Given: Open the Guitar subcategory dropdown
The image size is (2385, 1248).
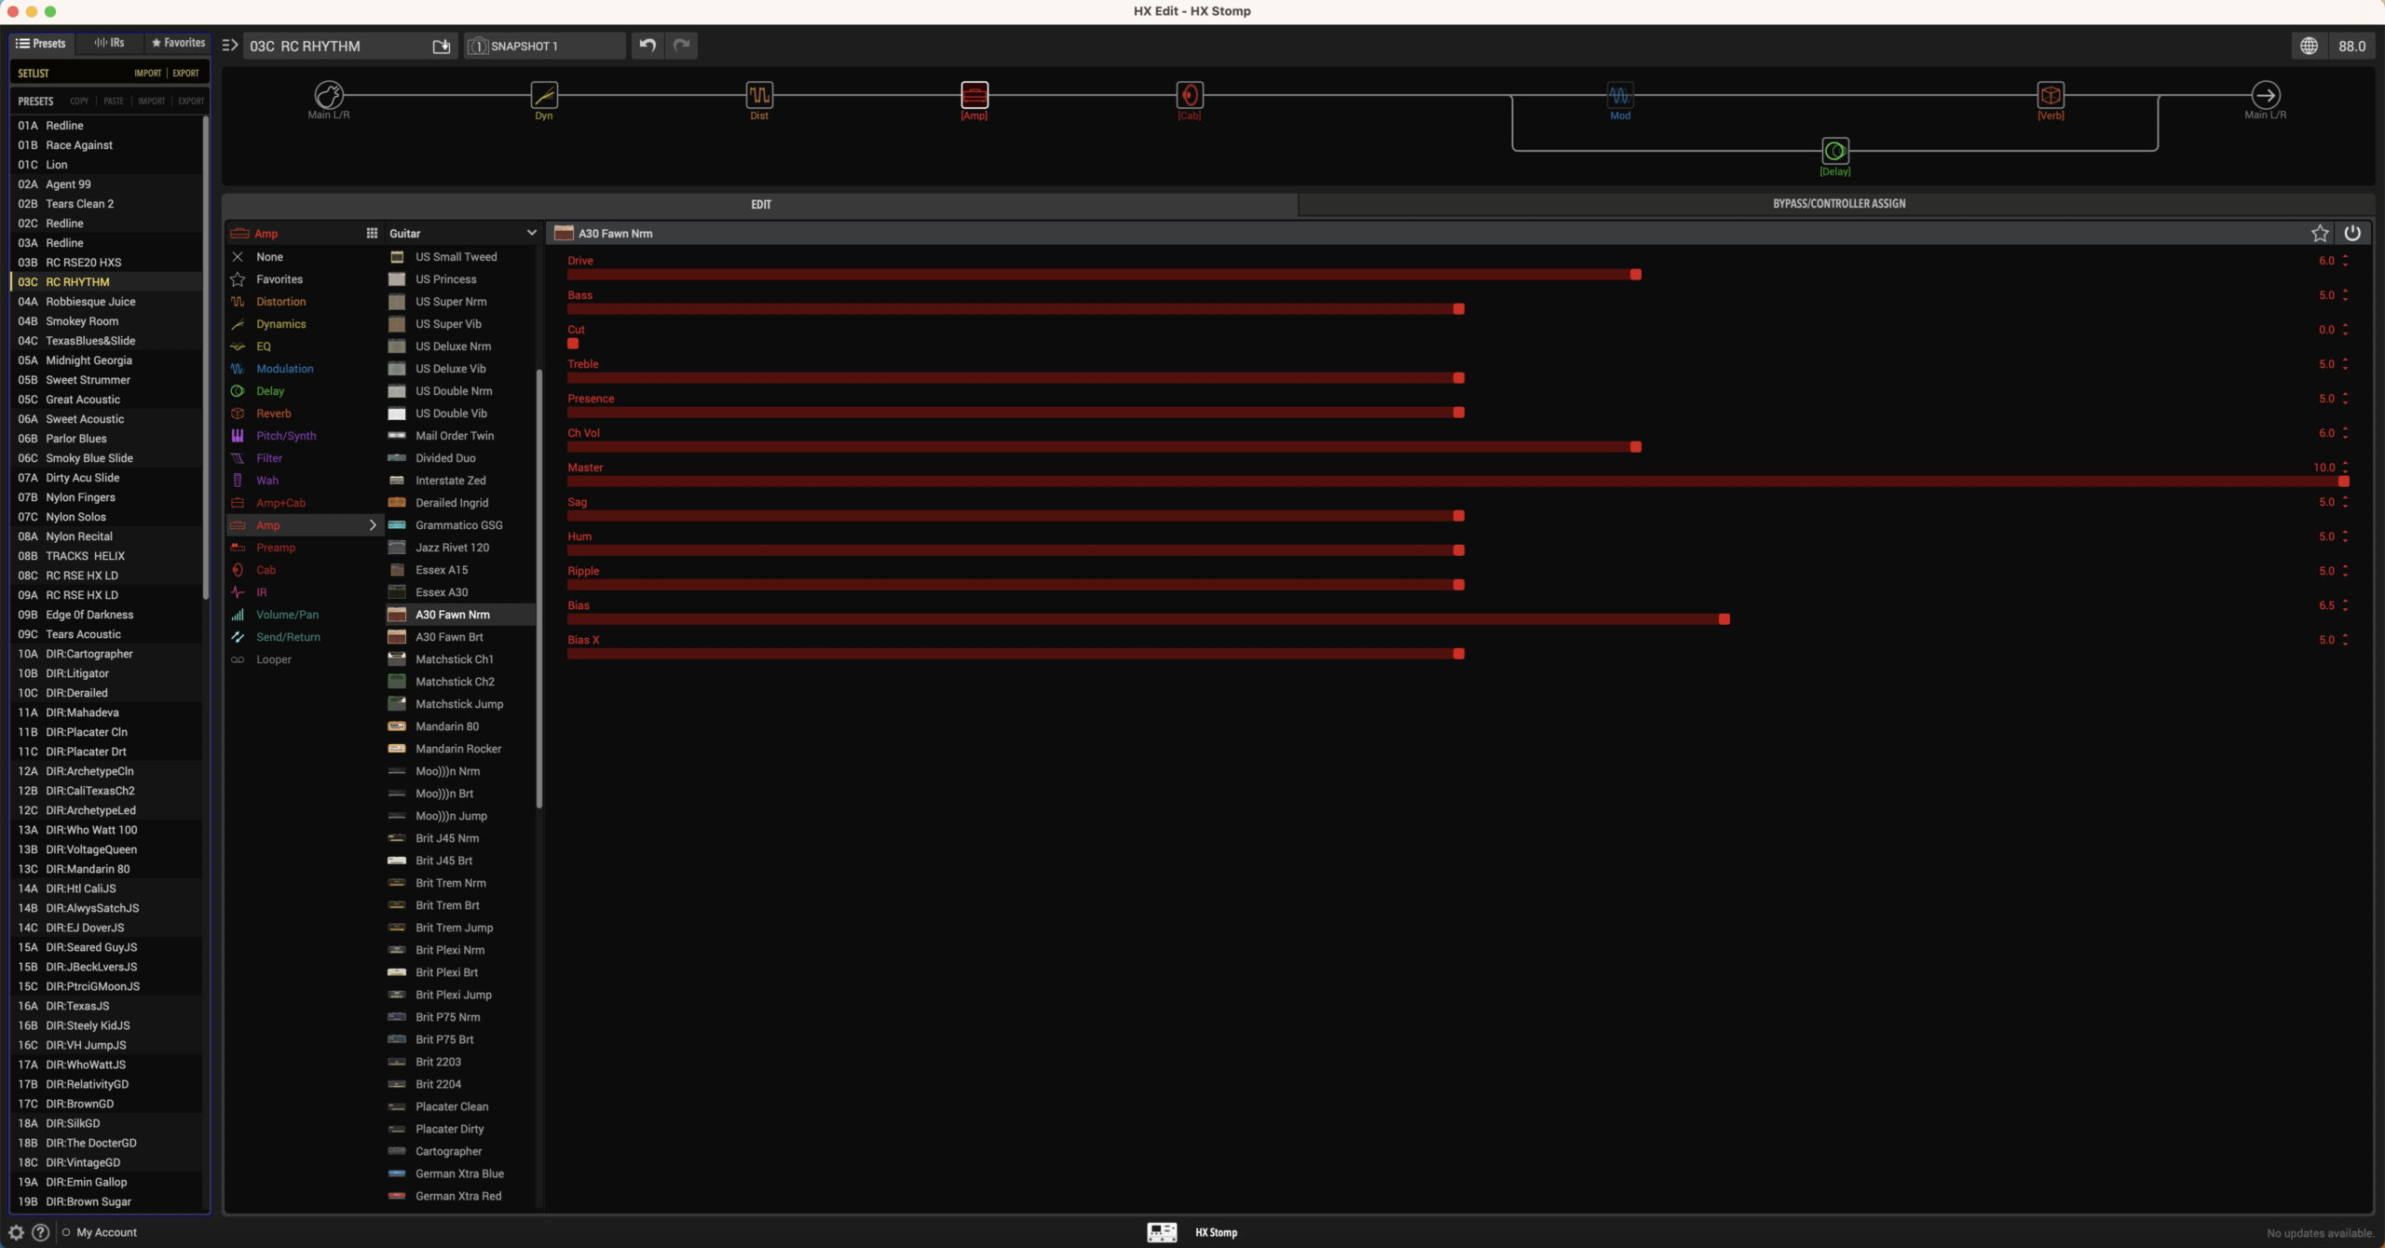Looking at the screenshot, I should tap(531, 234).
